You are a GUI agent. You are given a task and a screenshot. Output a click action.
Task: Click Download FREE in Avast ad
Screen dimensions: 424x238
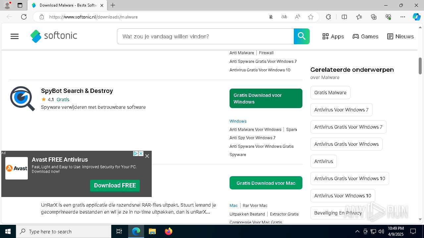tap(115, 185)
